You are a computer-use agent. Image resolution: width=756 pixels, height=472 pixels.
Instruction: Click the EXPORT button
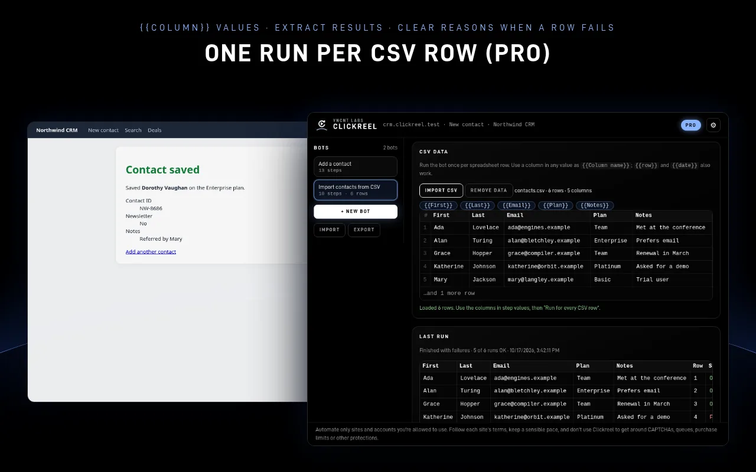364,230
